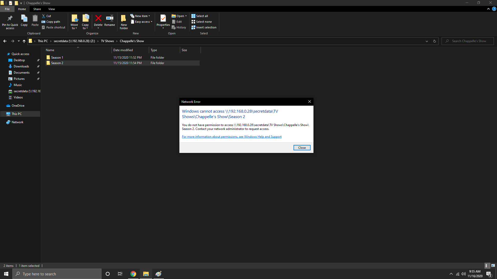Switch to large icons view in status bar
This screenshot has height=279, width=497.
[x=493, y=266]
